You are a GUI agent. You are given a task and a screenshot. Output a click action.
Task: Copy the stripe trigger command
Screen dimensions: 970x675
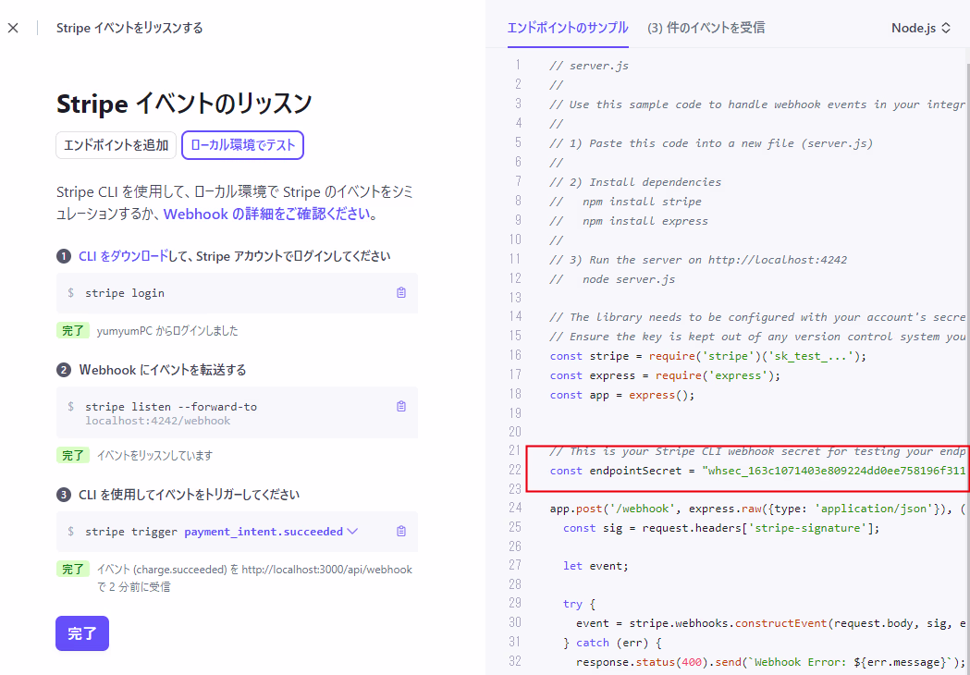401,532
